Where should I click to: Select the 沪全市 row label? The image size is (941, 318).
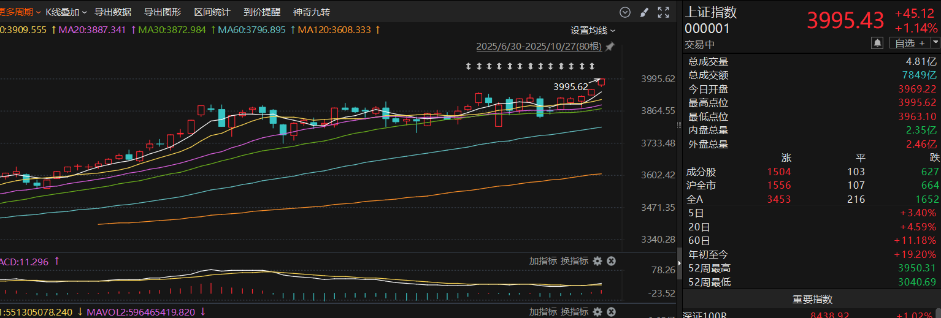tap(701, 186)
